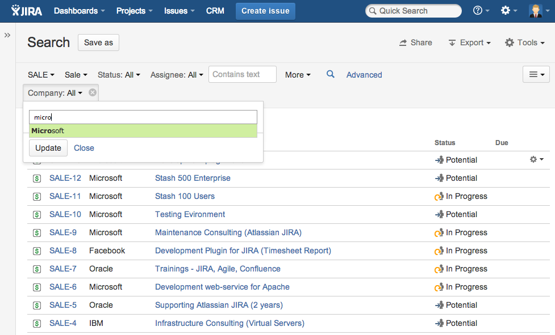Open the Company: All filter dropdown
555x335 pixels.
[55, 93]
